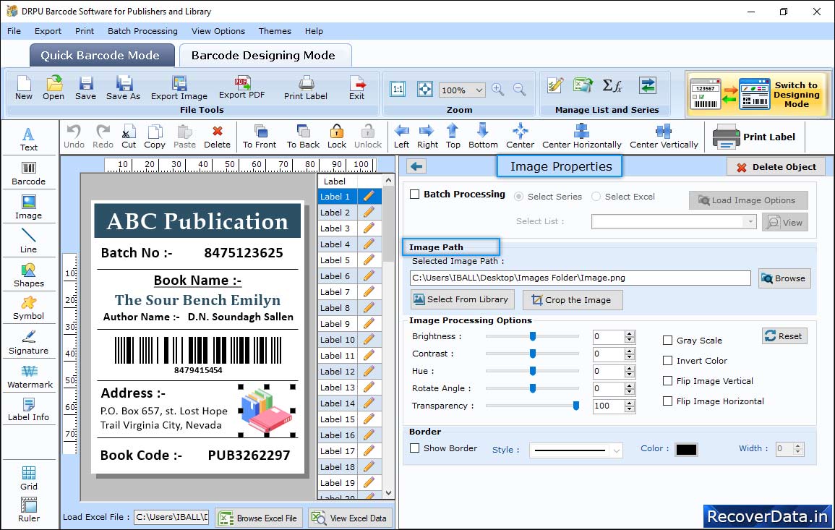Open the File menu
This screenshot has width=835, height=530.
pos(14,31)
